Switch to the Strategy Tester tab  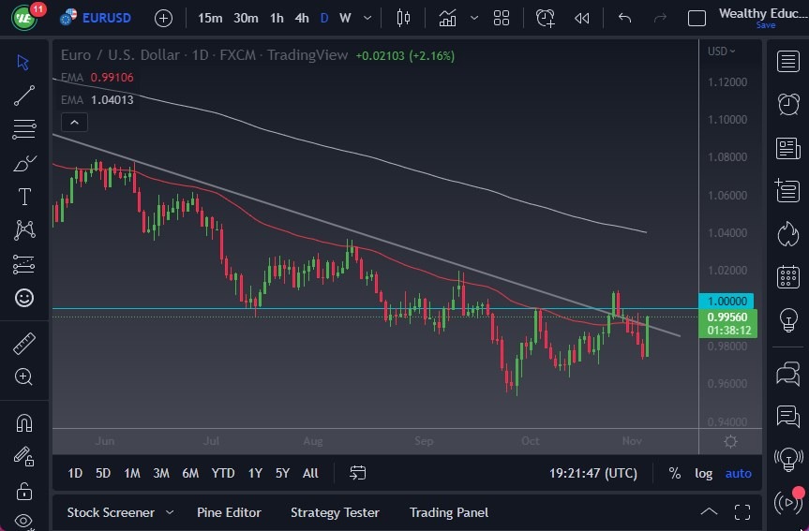[335, 512]
